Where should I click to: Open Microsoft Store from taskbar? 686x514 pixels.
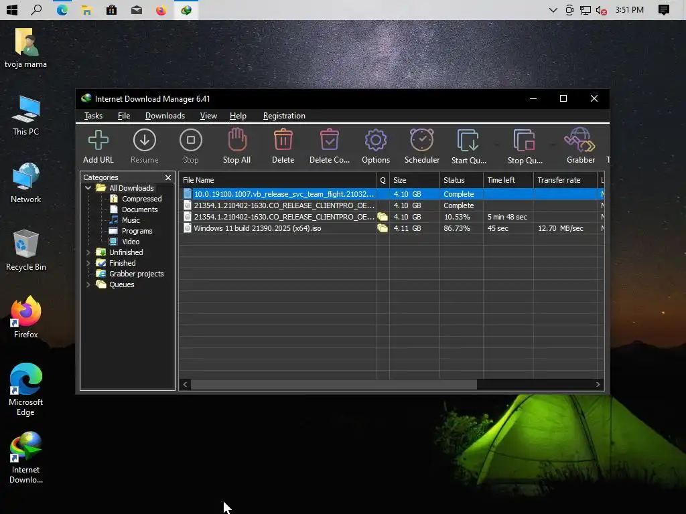[x=112, y=9]
